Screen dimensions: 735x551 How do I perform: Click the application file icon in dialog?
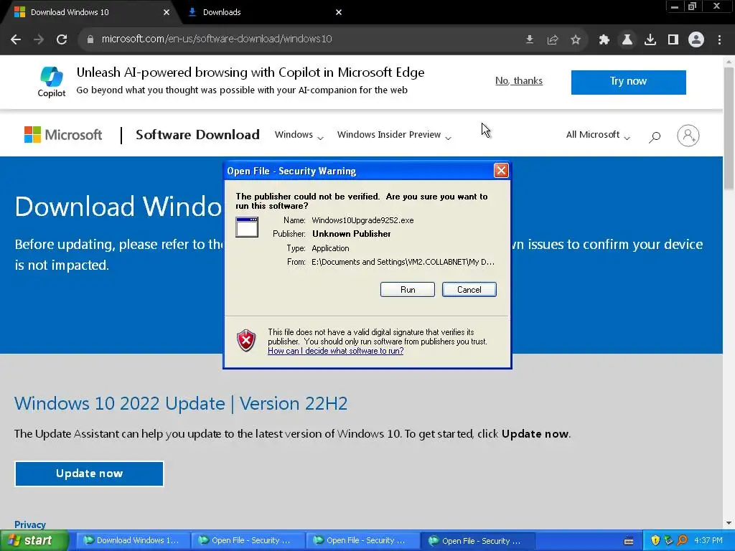pyautogui.click(x=247, y=227)
